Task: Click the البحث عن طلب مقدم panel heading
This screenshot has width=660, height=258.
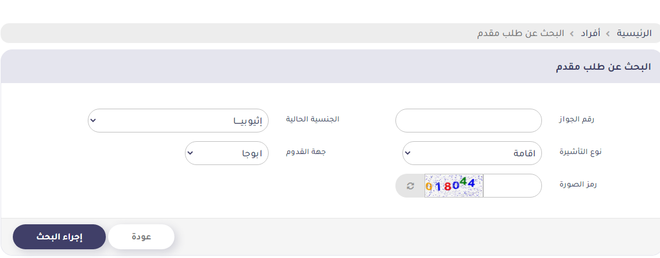Action: (x=603, y=66)
